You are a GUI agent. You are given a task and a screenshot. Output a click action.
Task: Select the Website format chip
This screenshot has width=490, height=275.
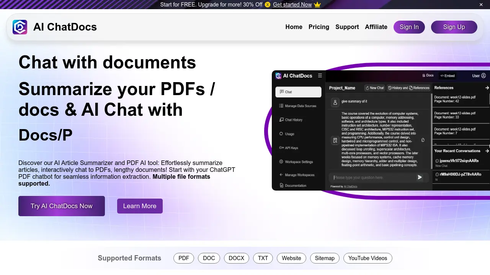coord(292,258)
